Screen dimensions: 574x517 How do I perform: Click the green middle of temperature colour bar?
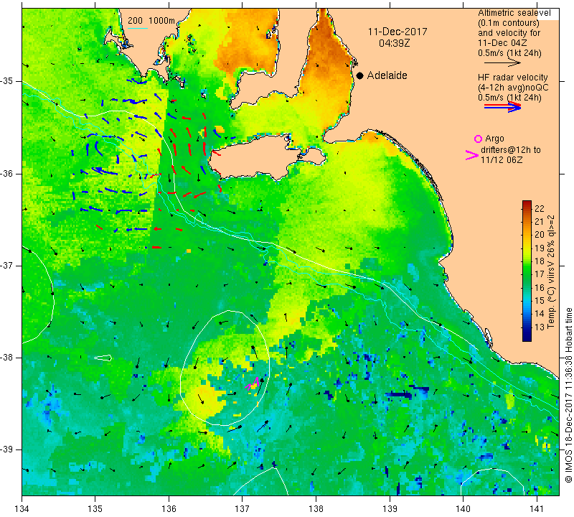click(x=527, y=271)
